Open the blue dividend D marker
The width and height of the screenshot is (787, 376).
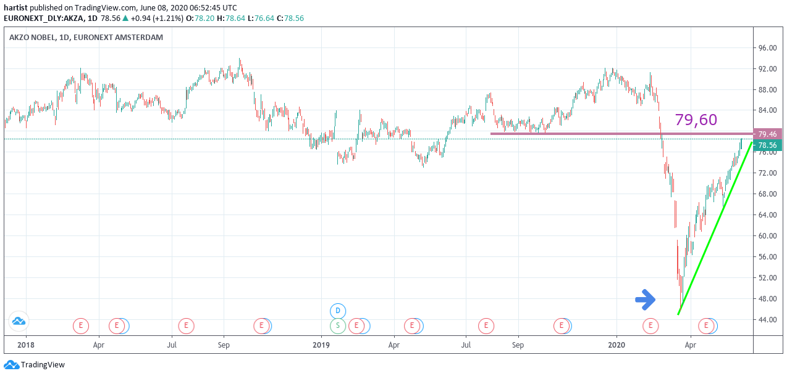(338, 311)
